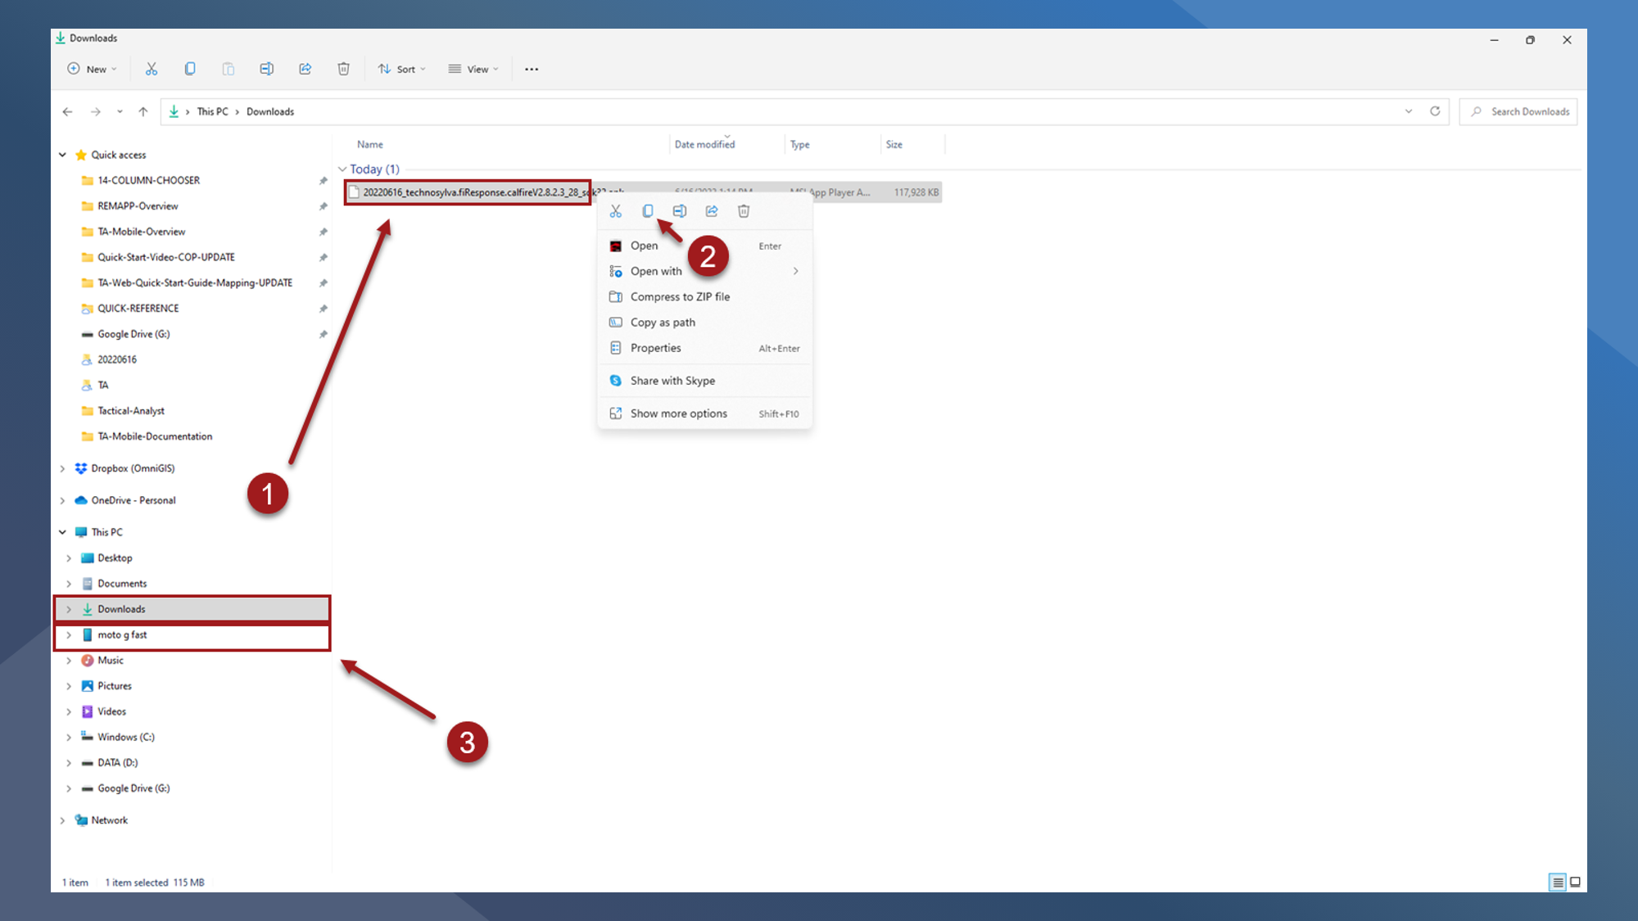Viewport: 1638px width, 921px height.
Task: Collapse the Today group
Action: click(342, 169)
